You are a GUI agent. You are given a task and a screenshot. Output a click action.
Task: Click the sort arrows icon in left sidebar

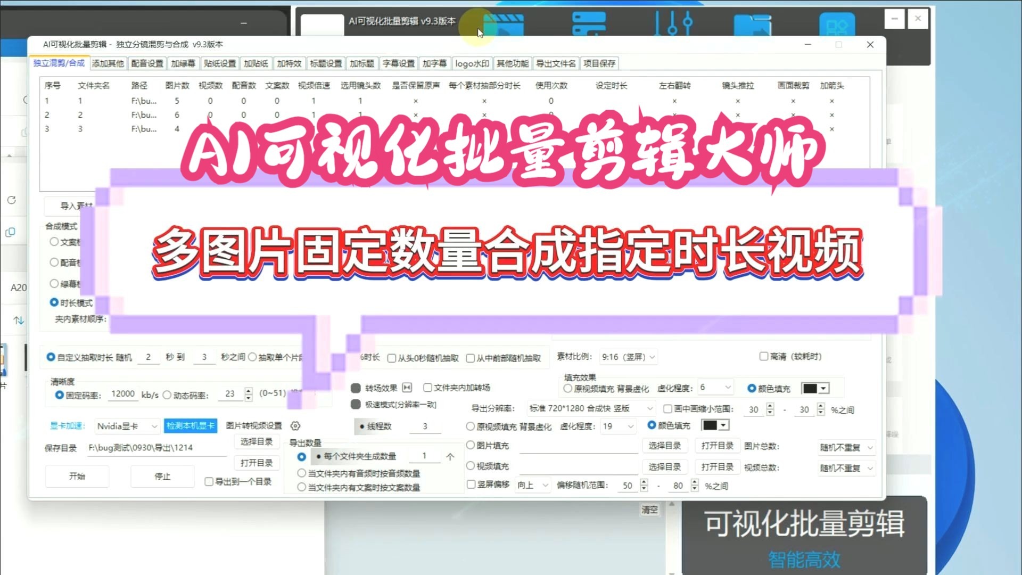(19, 320)
